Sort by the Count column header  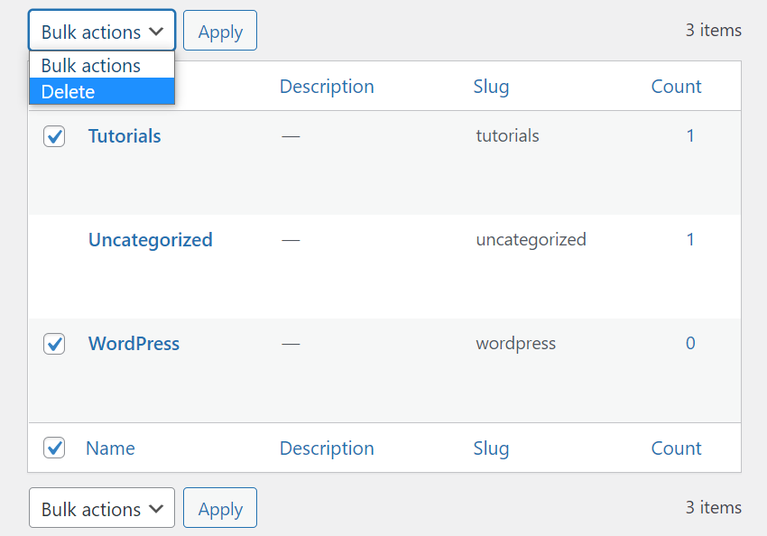tap(676, 85)
